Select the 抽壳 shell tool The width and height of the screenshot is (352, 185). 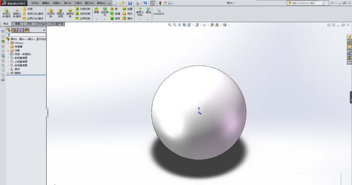115,18
